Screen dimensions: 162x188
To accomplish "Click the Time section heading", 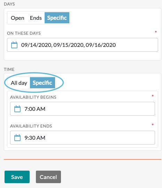I will 9,69.
